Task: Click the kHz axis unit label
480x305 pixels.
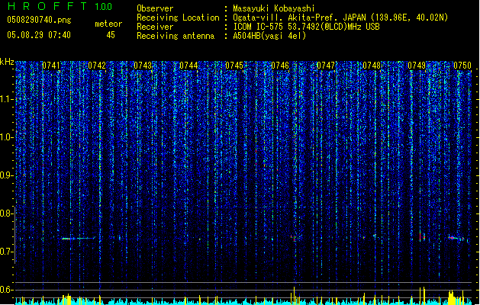Action: click(7, 62)
